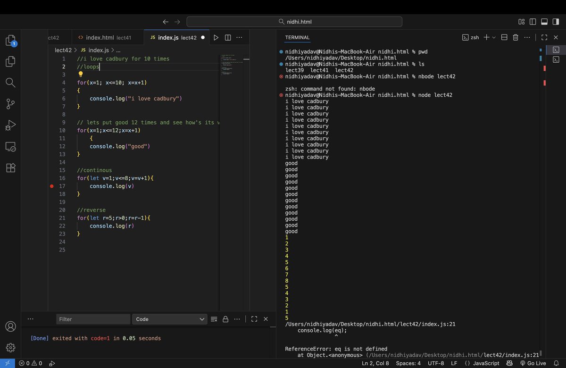Run code with the play button
The height and width of the screenshot is (368, 566).
tap(216, 38)
